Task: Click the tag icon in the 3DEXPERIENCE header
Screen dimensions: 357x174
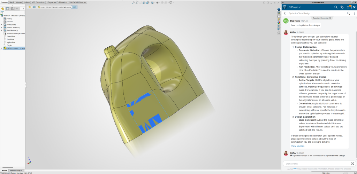Action: [342, 7]
